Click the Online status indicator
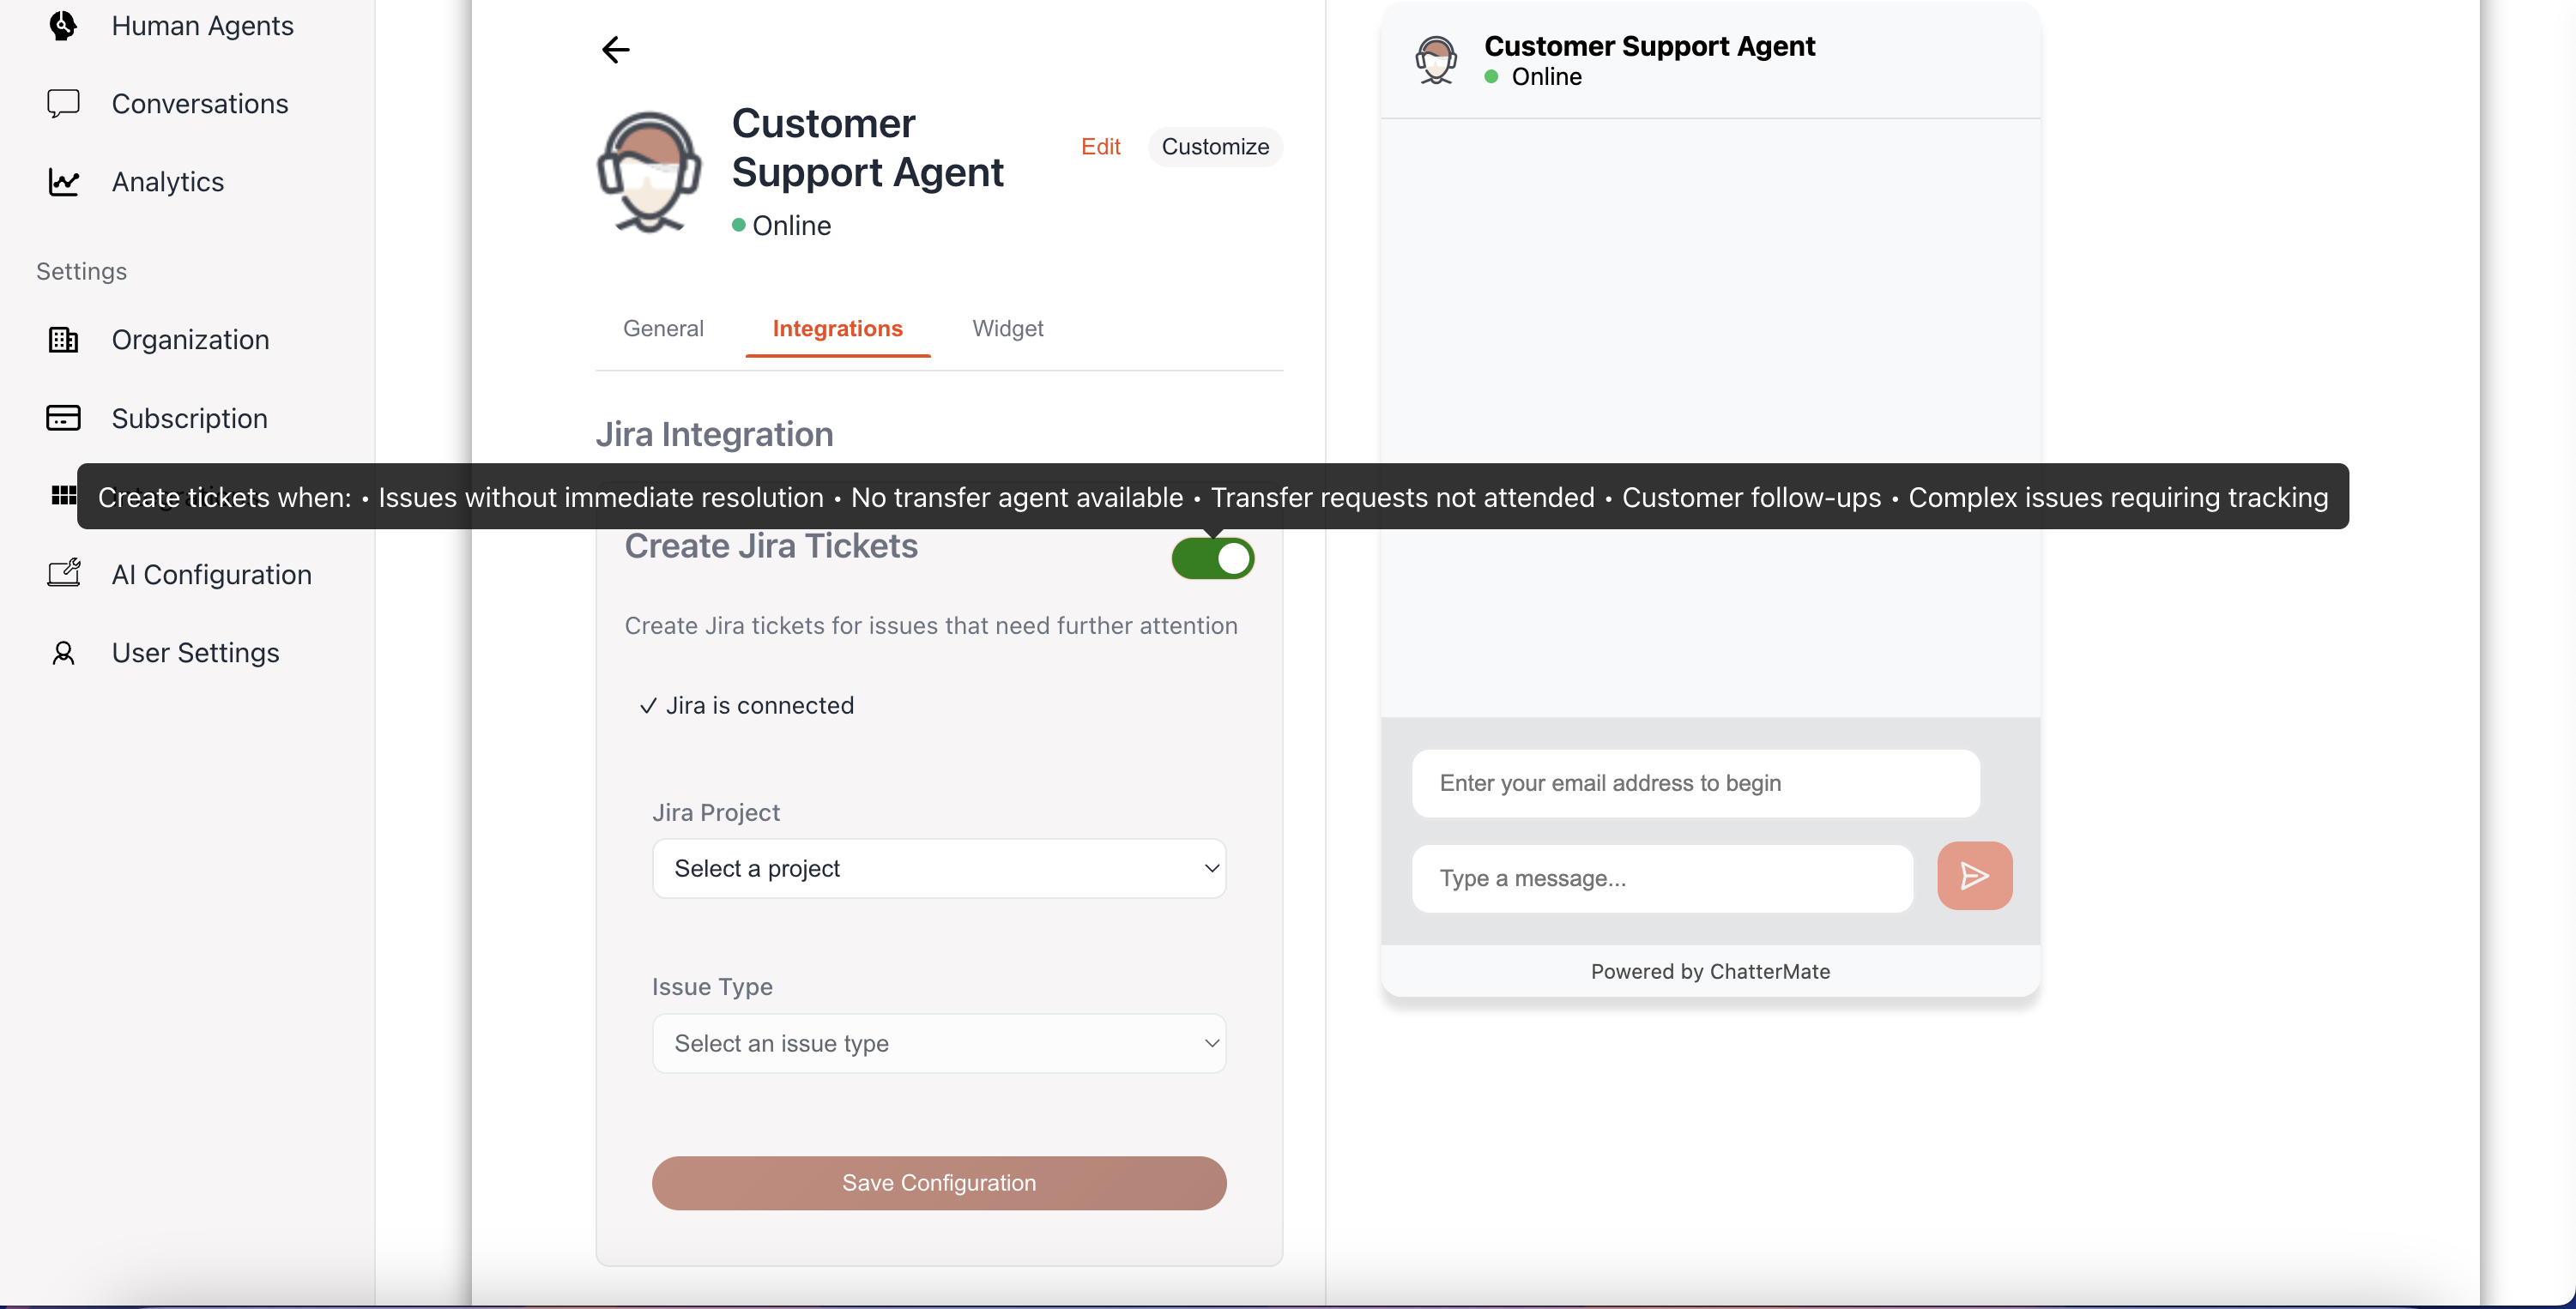This screenshot has height=1309, width=2576. [x=740, y=224]
